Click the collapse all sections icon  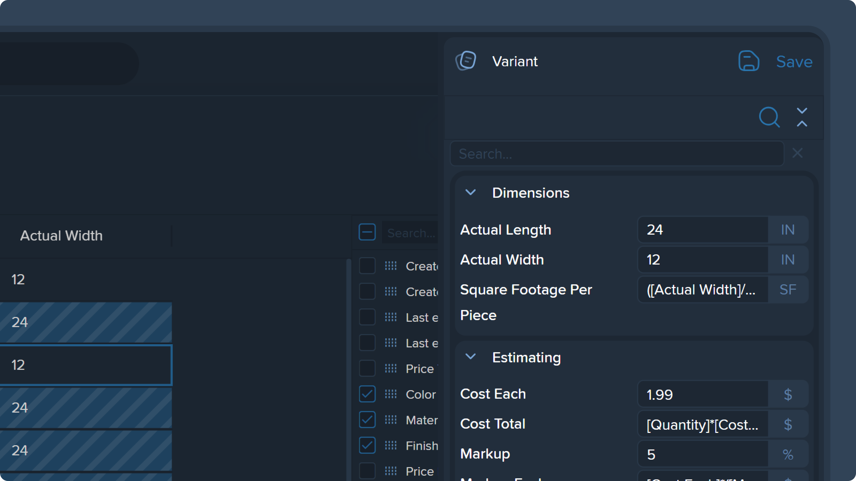(x=802, y=117)
